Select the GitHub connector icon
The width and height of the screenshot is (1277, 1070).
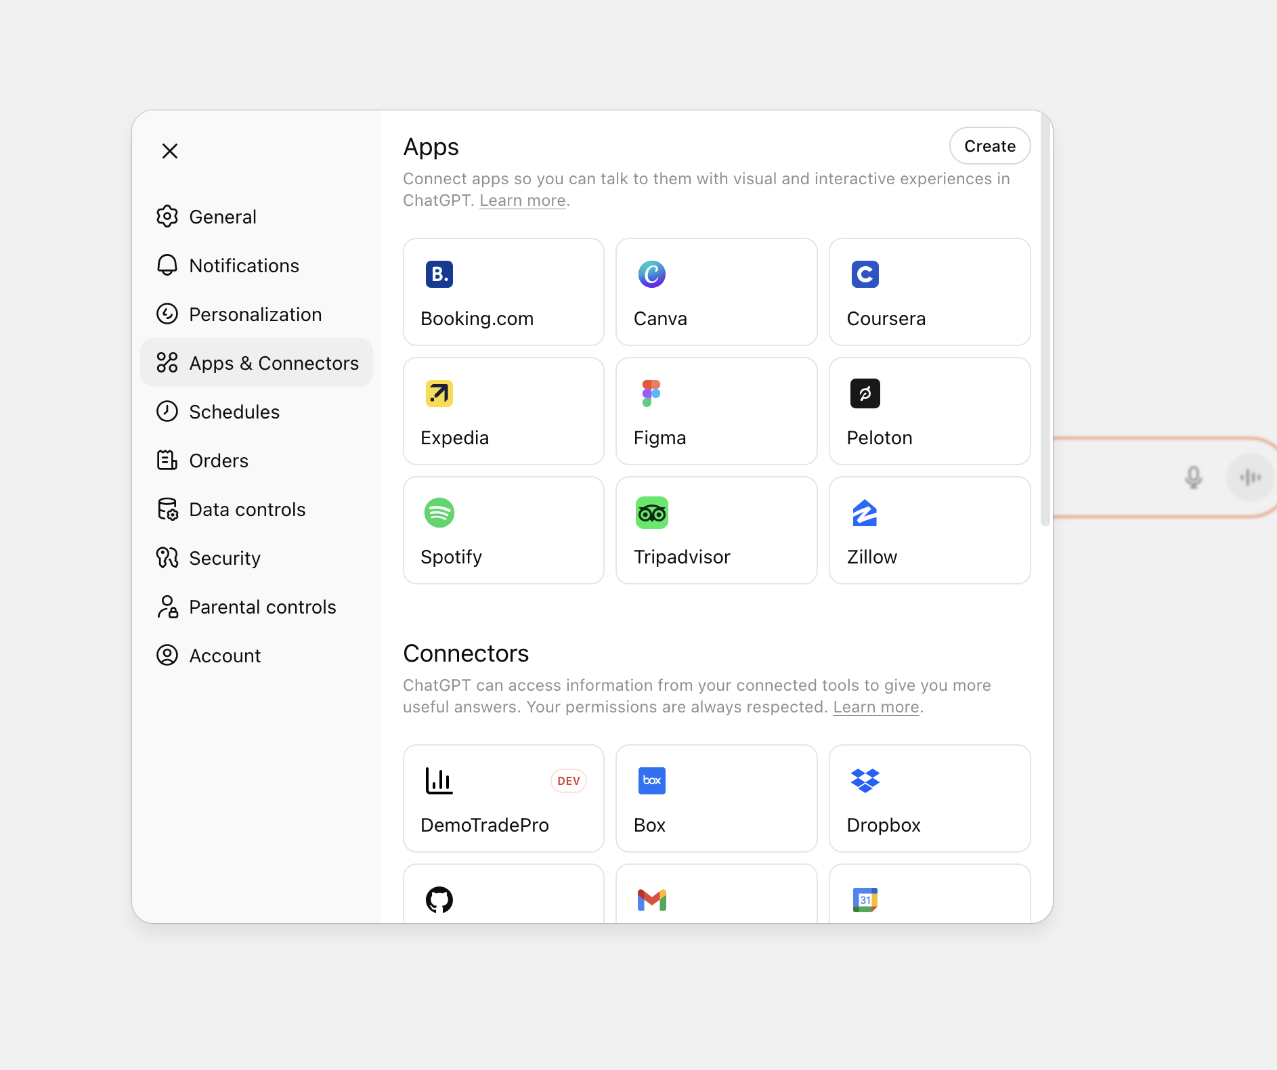pyautogui.click(x=439, y=899)
